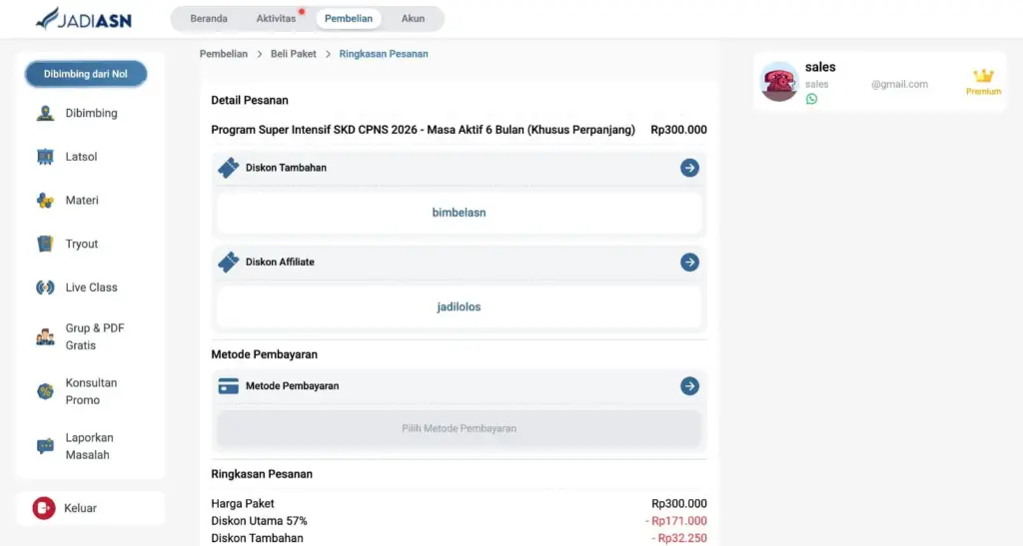The height and width of the screenshot is (546, 1023).
Task: Click the red Keluar logout icon
Action: coord(43,508)
